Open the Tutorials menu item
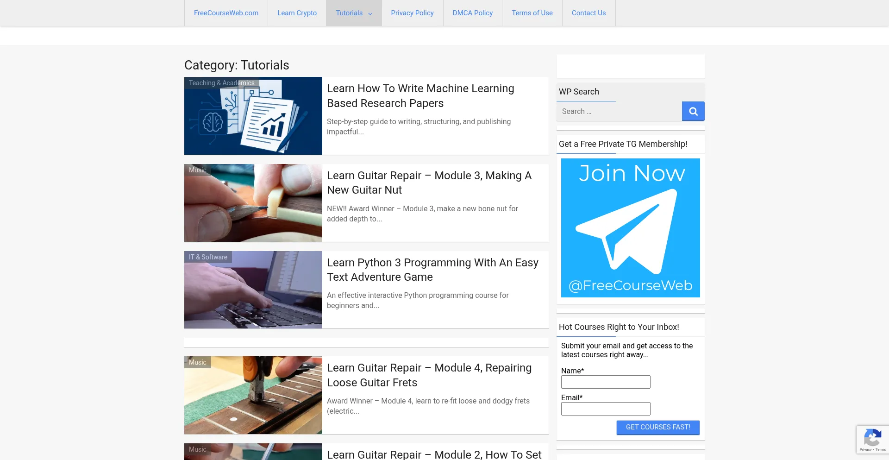Screen dimensions: 889x460 [x=354, y=13]
